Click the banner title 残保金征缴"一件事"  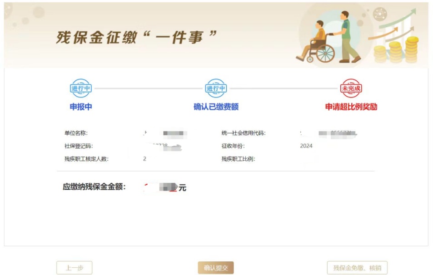pos(136,37)
